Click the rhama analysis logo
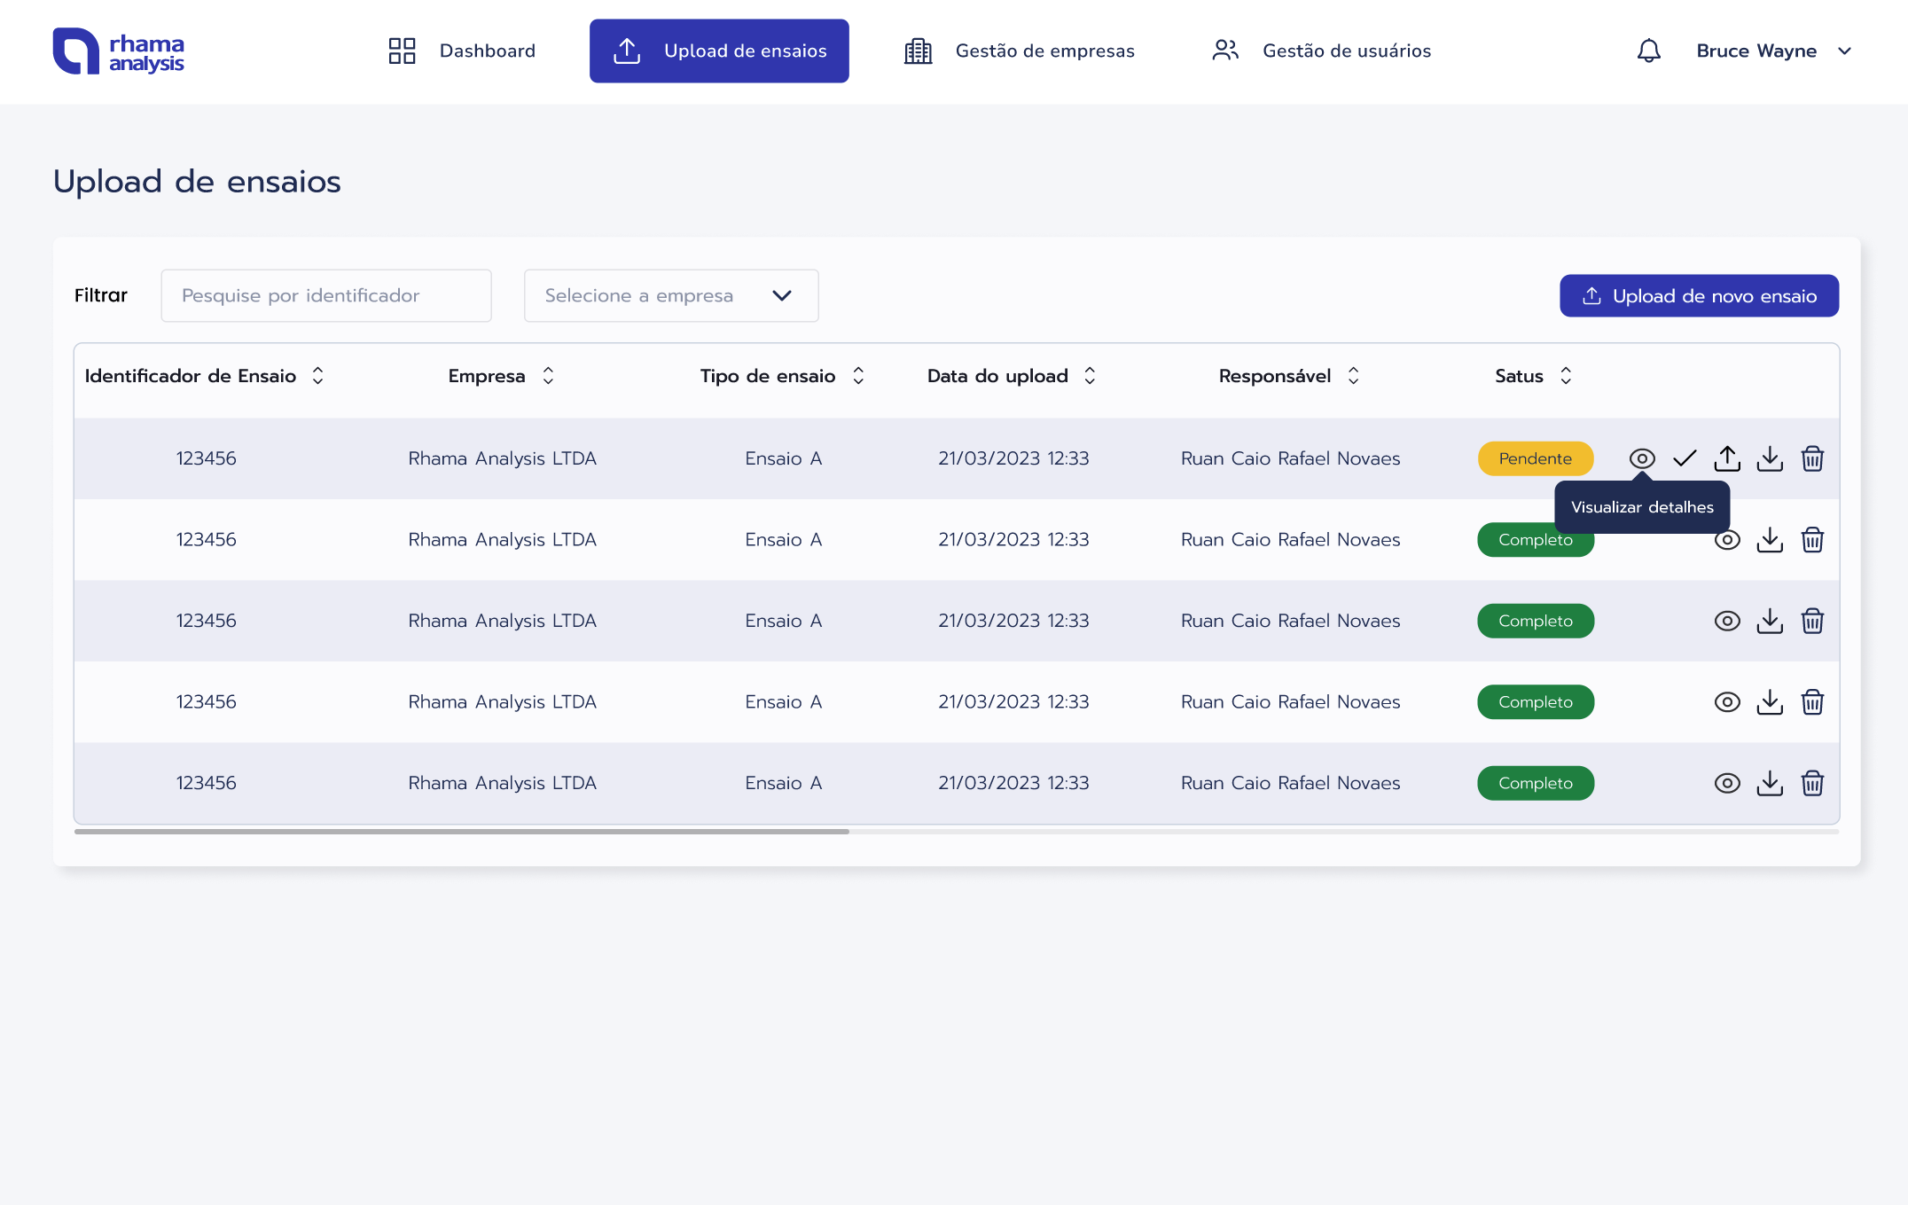Viewport: 1908px width, 1205px height. click(x=118, y=51)
